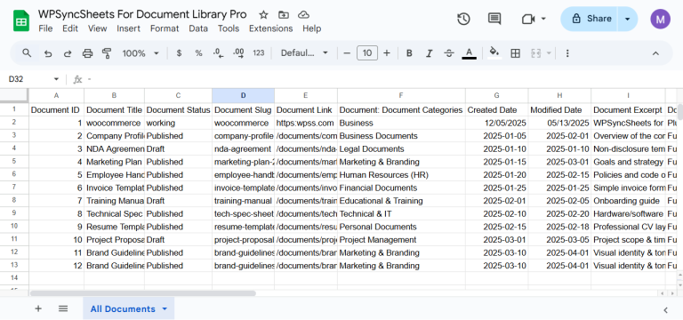Increase font size with plus button

(x=387, y=53)
